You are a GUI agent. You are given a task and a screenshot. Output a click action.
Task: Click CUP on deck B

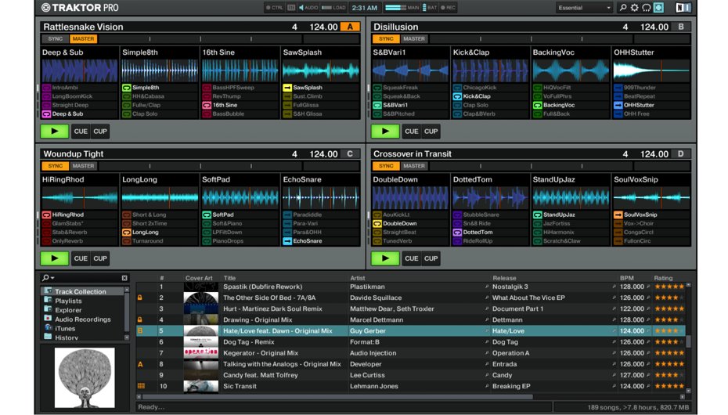point(431,132)
